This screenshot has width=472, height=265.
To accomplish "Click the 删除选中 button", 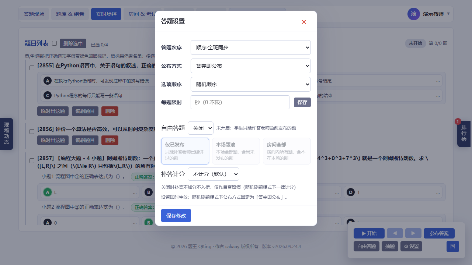I will pos(73,43).
